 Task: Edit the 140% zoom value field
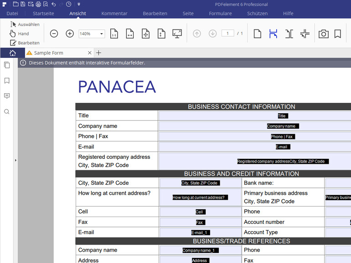click(x=88, y=34)
